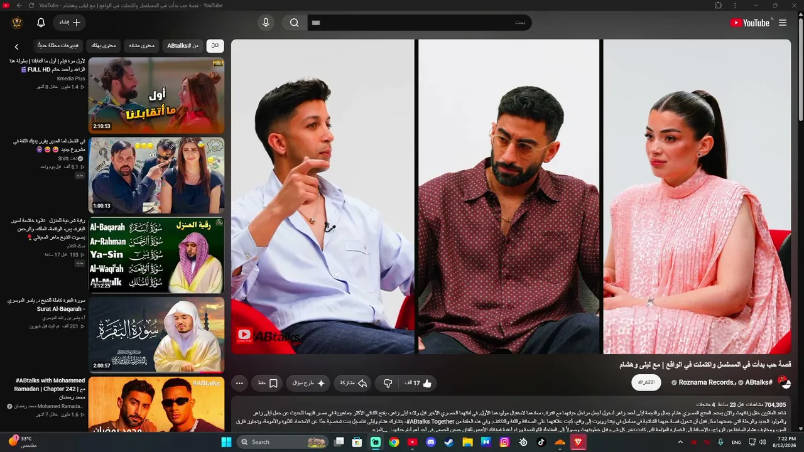Open the Mohammed Ramadan ABtalks thumbnail
This screenshot has width=804, height=452.
click(156, 404)
